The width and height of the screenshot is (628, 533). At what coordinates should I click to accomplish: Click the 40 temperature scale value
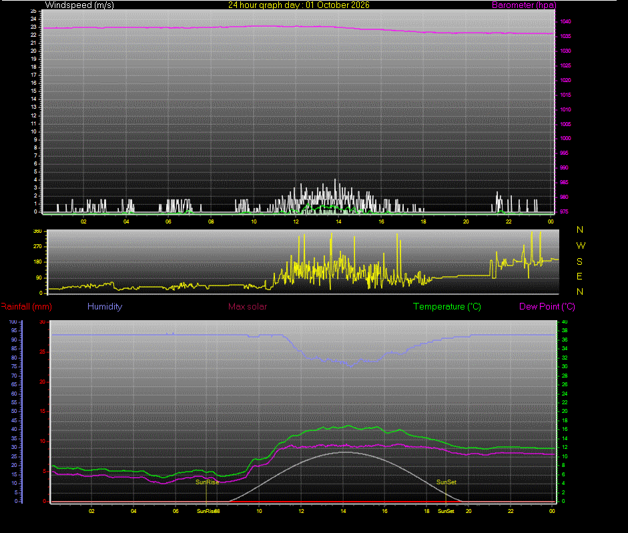[565, 322]
